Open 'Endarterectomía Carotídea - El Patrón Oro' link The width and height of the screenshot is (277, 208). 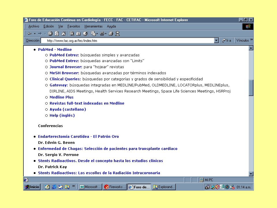point(78,136)
